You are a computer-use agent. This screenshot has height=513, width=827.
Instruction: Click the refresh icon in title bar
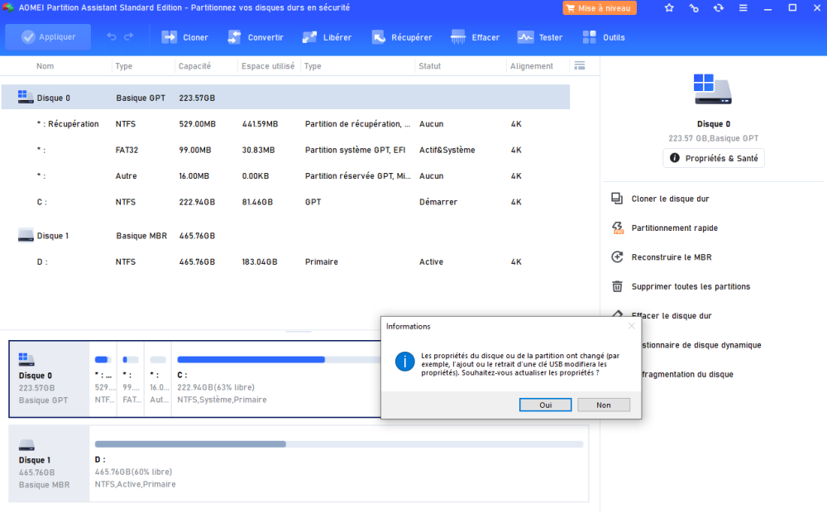click(x=718, y=8)
